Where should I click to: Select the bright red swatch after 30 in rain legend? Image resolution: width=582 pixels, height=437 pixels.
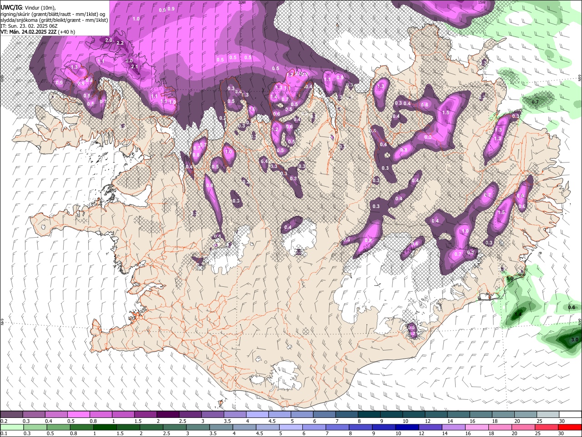pyautogui.click(x=570, y=427)
